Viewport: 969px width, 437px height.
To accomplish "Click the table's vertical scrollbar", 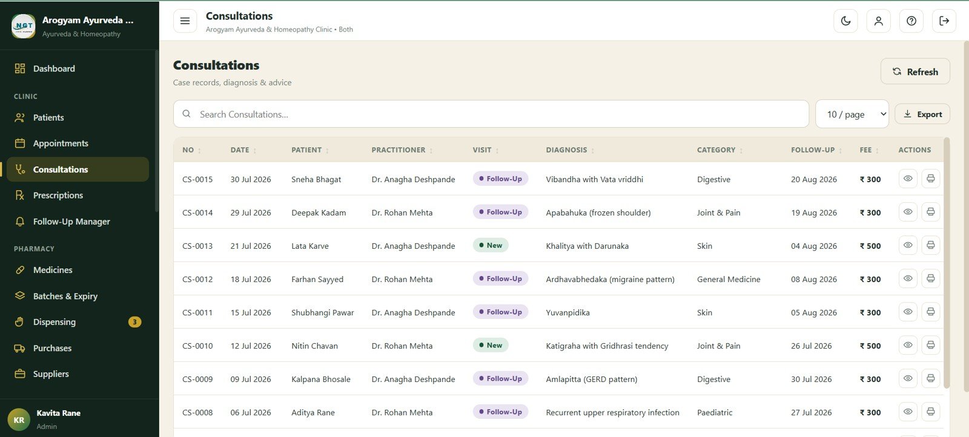I will [x=947, y=263].
